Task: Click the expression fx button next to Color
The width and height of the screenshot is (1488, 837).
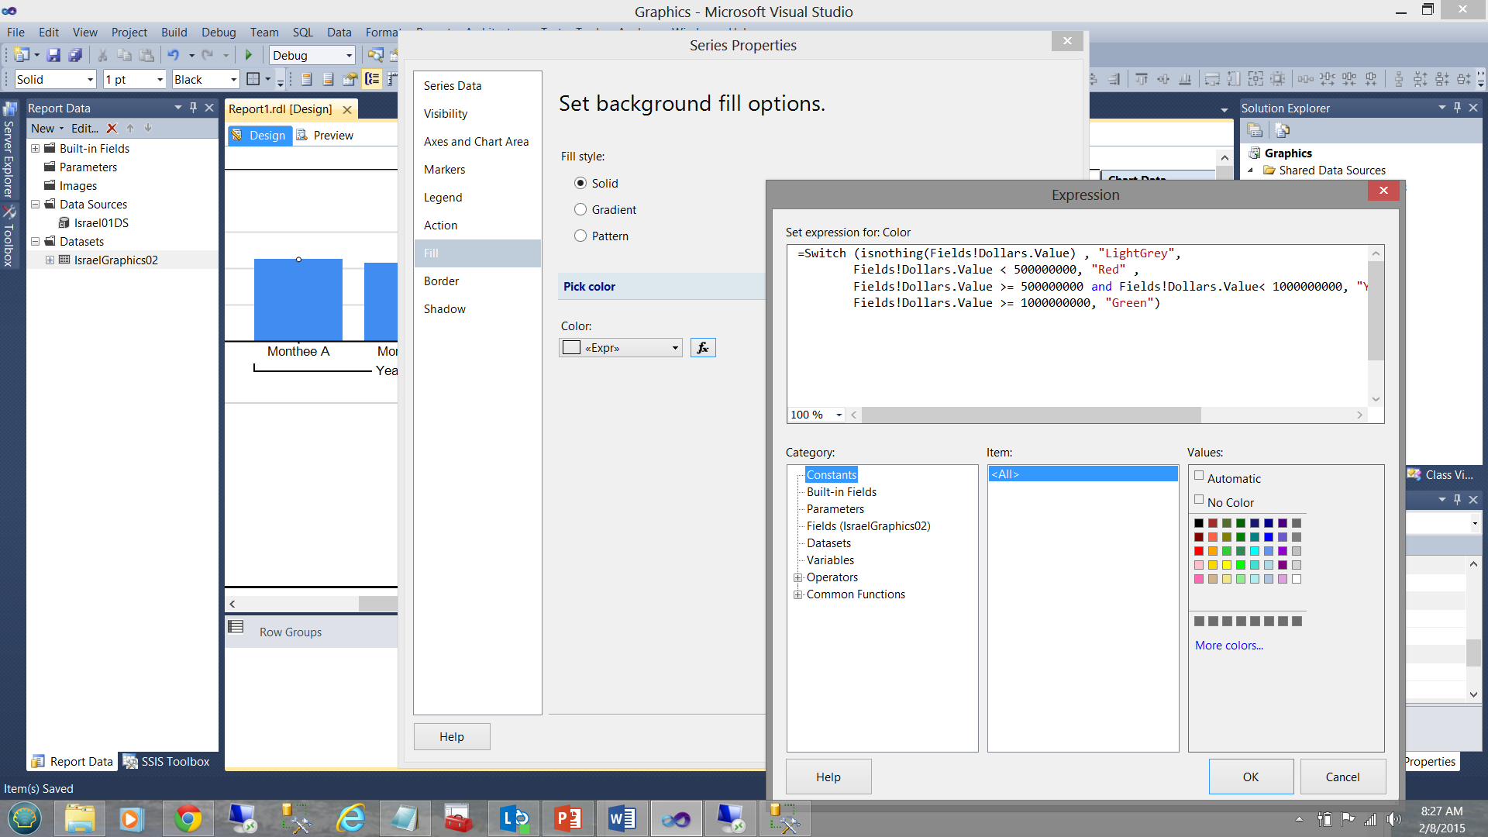Action: (x=703, y=348)
